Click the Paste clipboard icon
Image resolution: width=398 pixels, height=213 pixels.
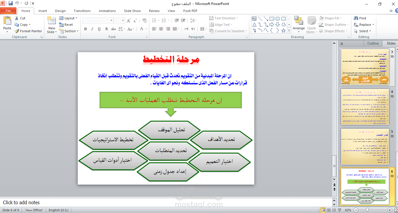(7, 21)
